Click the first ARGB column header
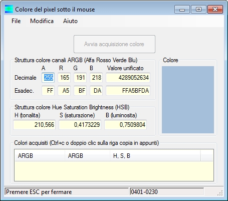The image size is (228, 201). [40, 156]
